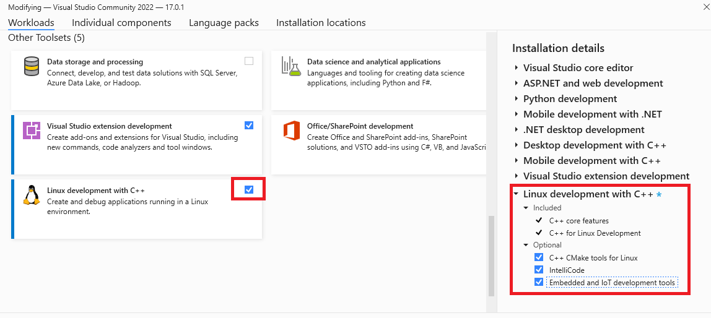Click the Data storage and processing database icon

(32, 67)
